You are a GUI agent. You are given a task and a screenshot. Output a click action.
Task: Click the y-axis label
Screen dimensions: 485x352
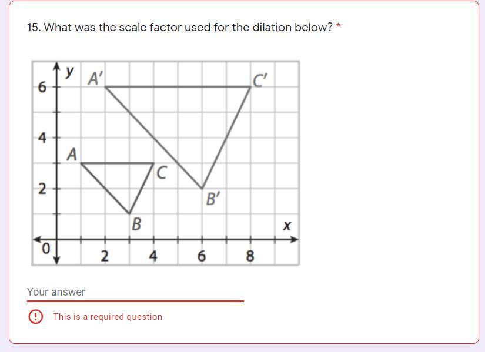tap(69, 72)
